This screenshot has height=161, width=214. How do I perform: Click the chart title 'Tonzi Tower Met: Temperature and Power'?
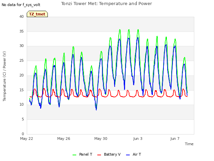[x=106, y=4]
